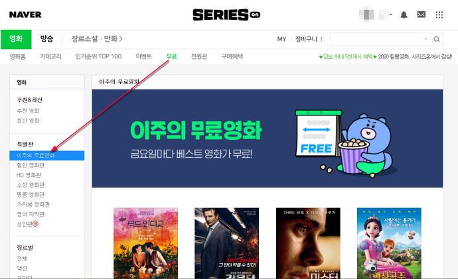
Task: Open the 장바구니 cart link
Action: (x=309, y=39)
